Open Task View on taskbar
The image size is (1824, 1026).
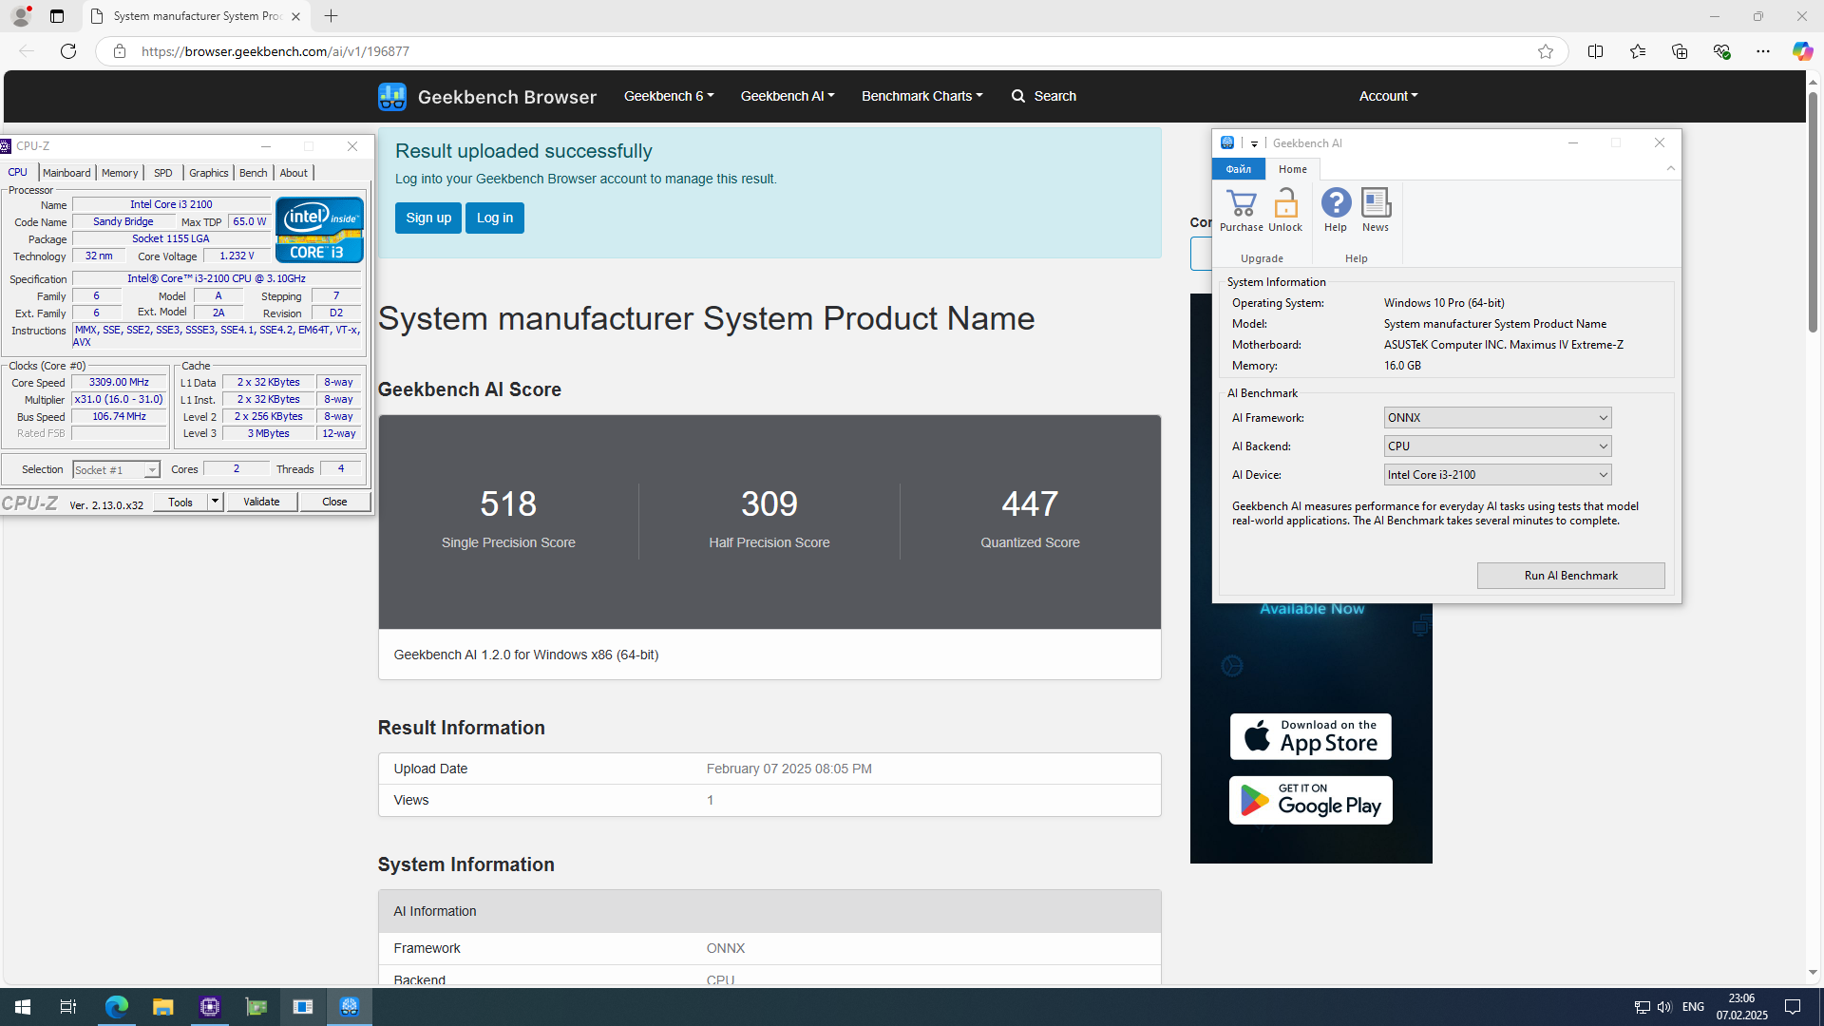click(68, 1007)
